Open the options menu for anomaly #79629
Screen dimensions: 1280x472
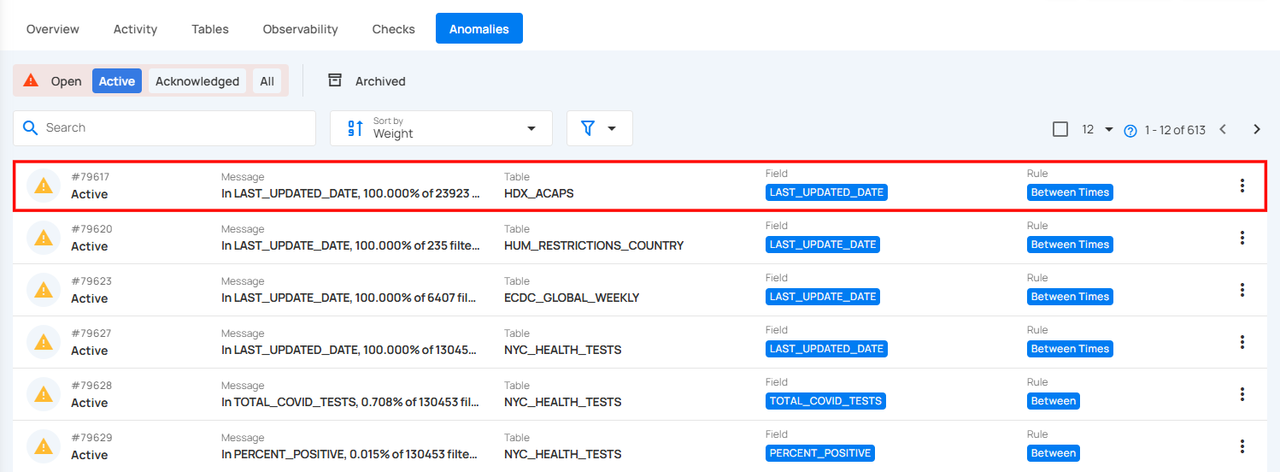1242,446
